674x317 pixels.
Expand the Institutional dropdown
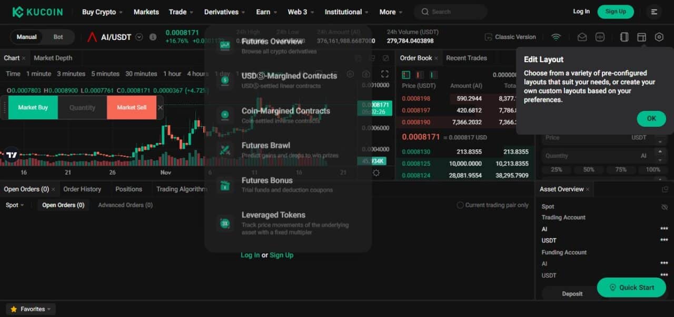(346, 12)
